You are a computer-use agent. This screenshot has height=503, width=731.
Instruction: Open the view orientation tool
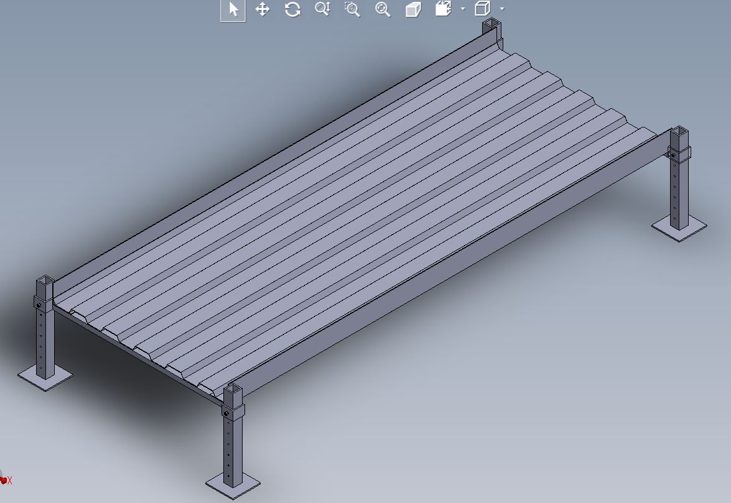(444, 8)
